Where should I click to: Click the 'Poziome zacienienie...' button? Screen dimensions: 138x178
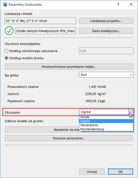click(69, 138)
